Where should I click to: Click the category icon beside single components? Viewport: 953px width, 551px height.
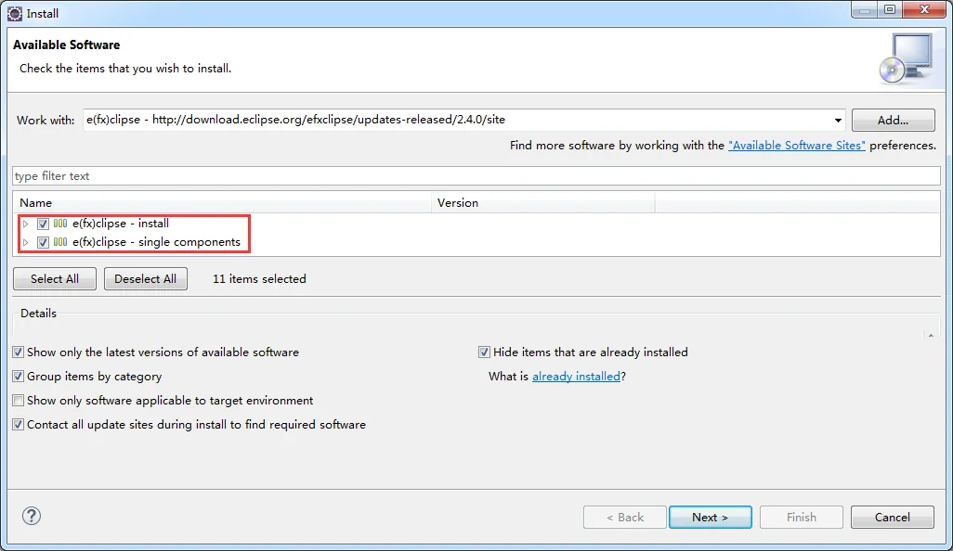click(x=60, y=241)
